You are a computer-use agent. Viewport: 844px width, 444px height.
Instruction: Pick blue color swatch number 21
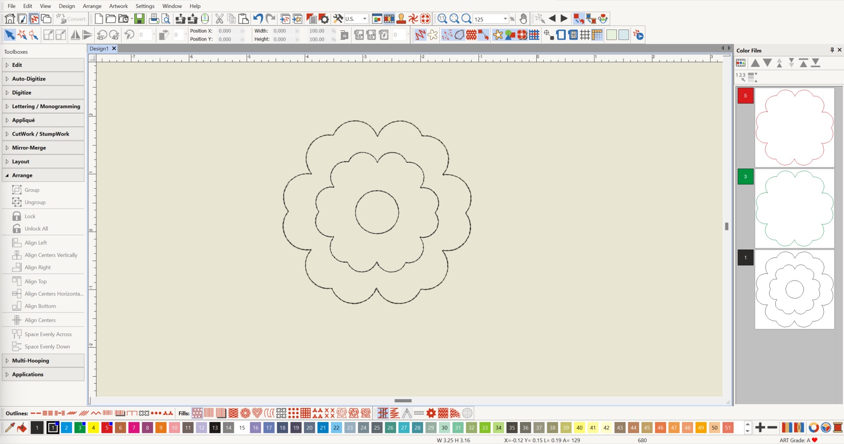click(x=323, y=427)
